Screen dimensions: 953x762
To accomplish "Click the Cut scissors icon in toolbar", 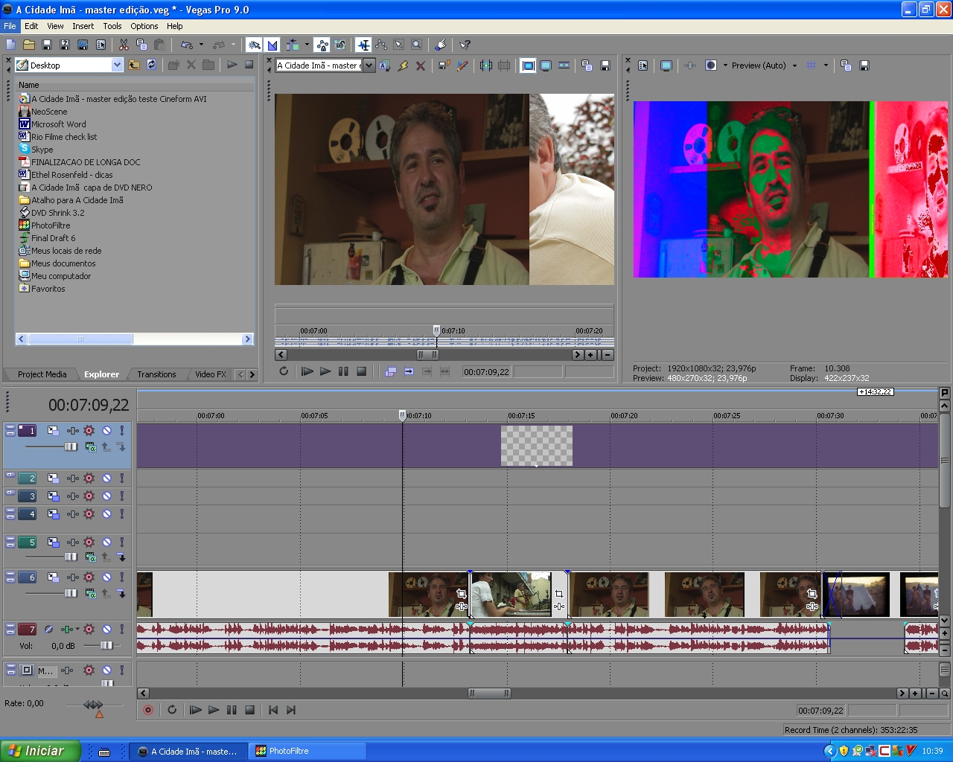I will pyautogui.click(x=124, y=45).
